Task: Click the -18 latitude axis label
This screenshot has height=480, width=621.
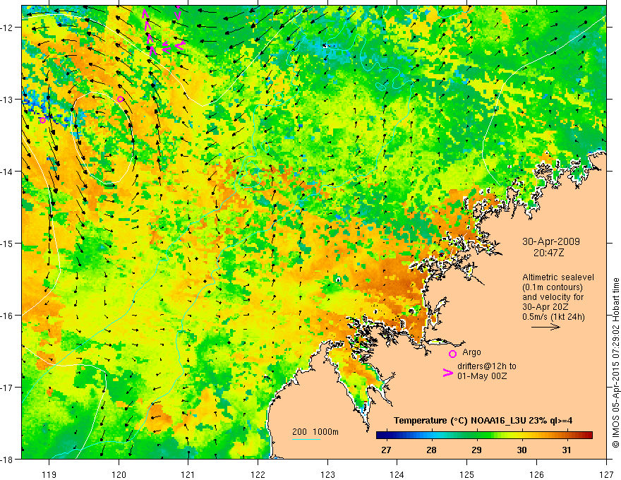Action: coord(8,459)
